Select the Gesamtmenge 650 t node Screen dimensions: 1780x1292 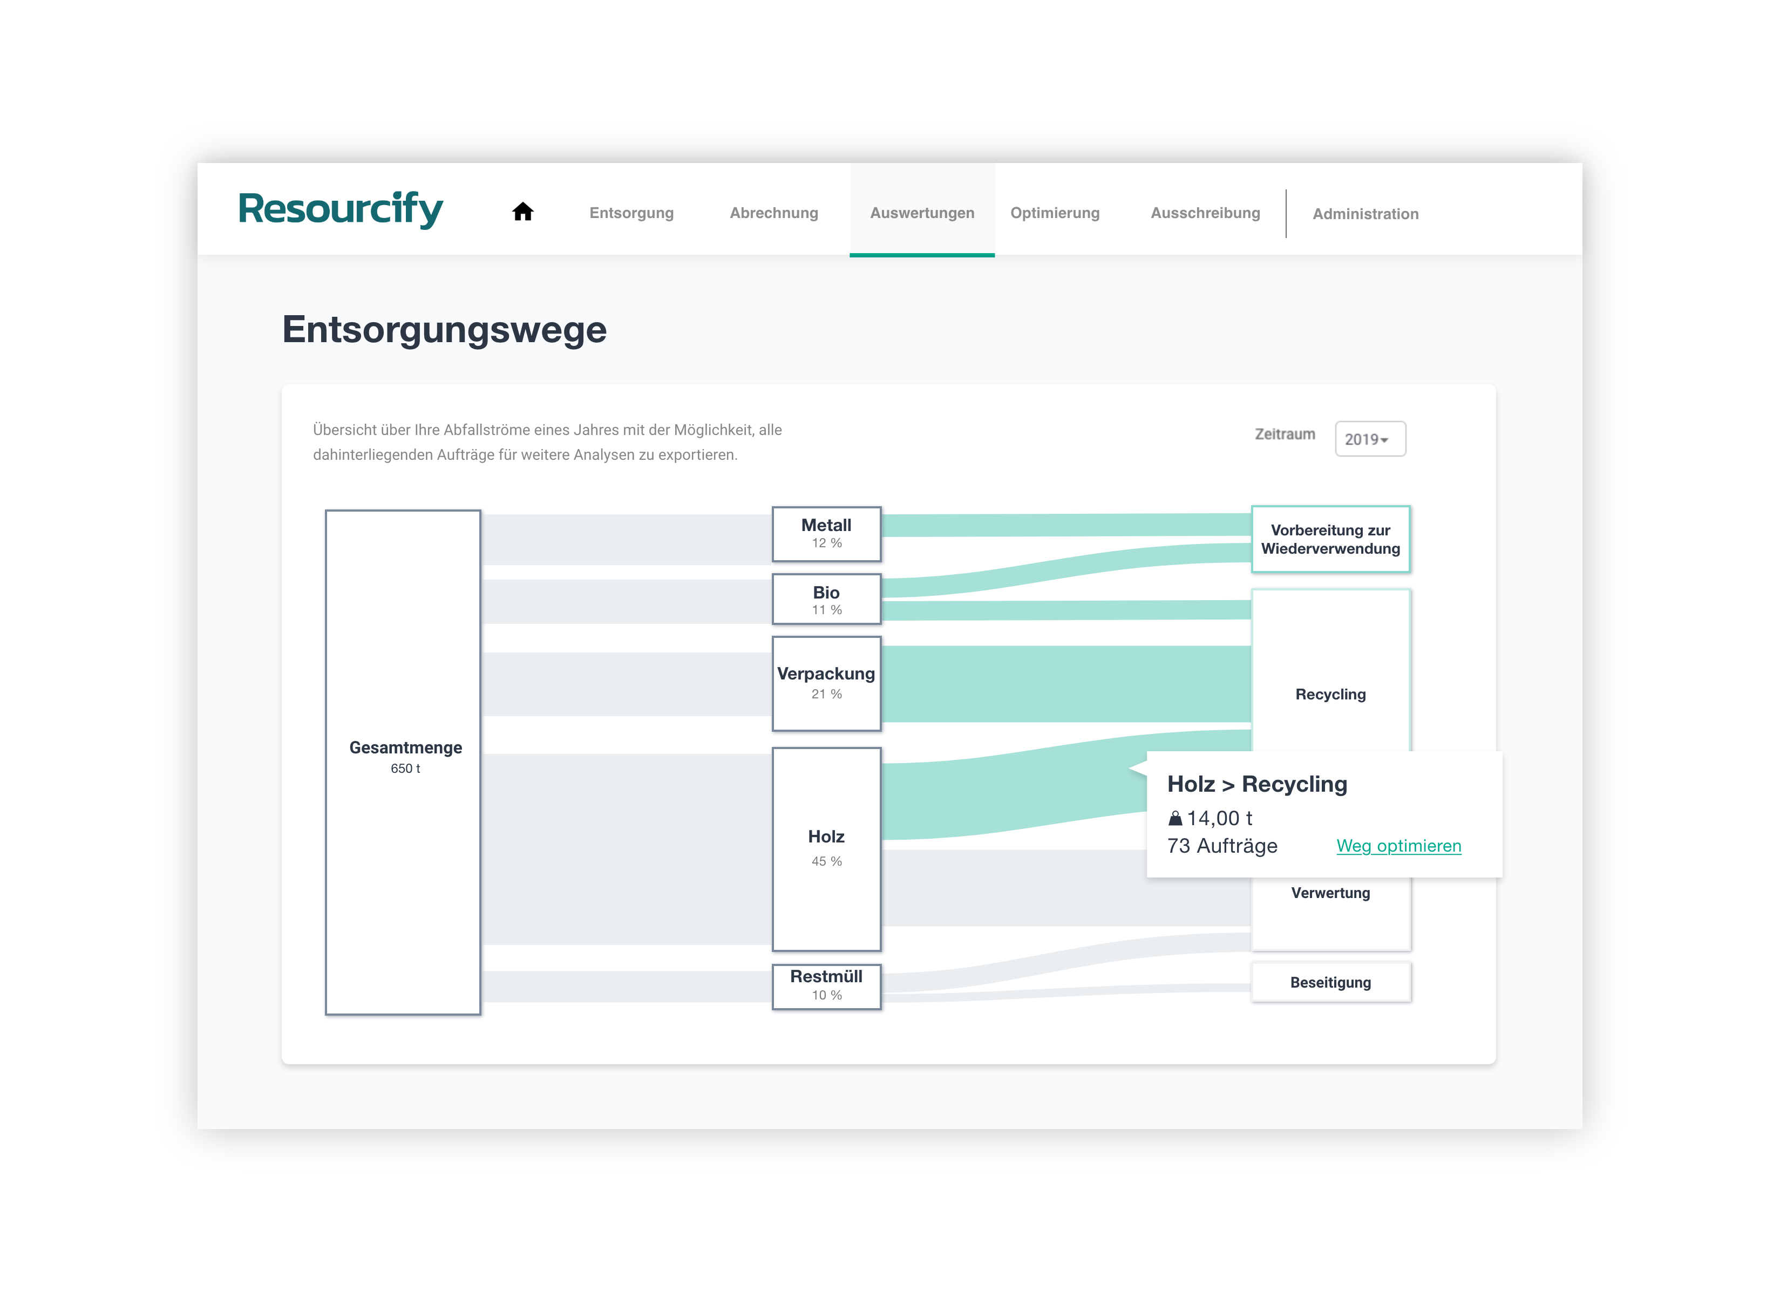403,762
